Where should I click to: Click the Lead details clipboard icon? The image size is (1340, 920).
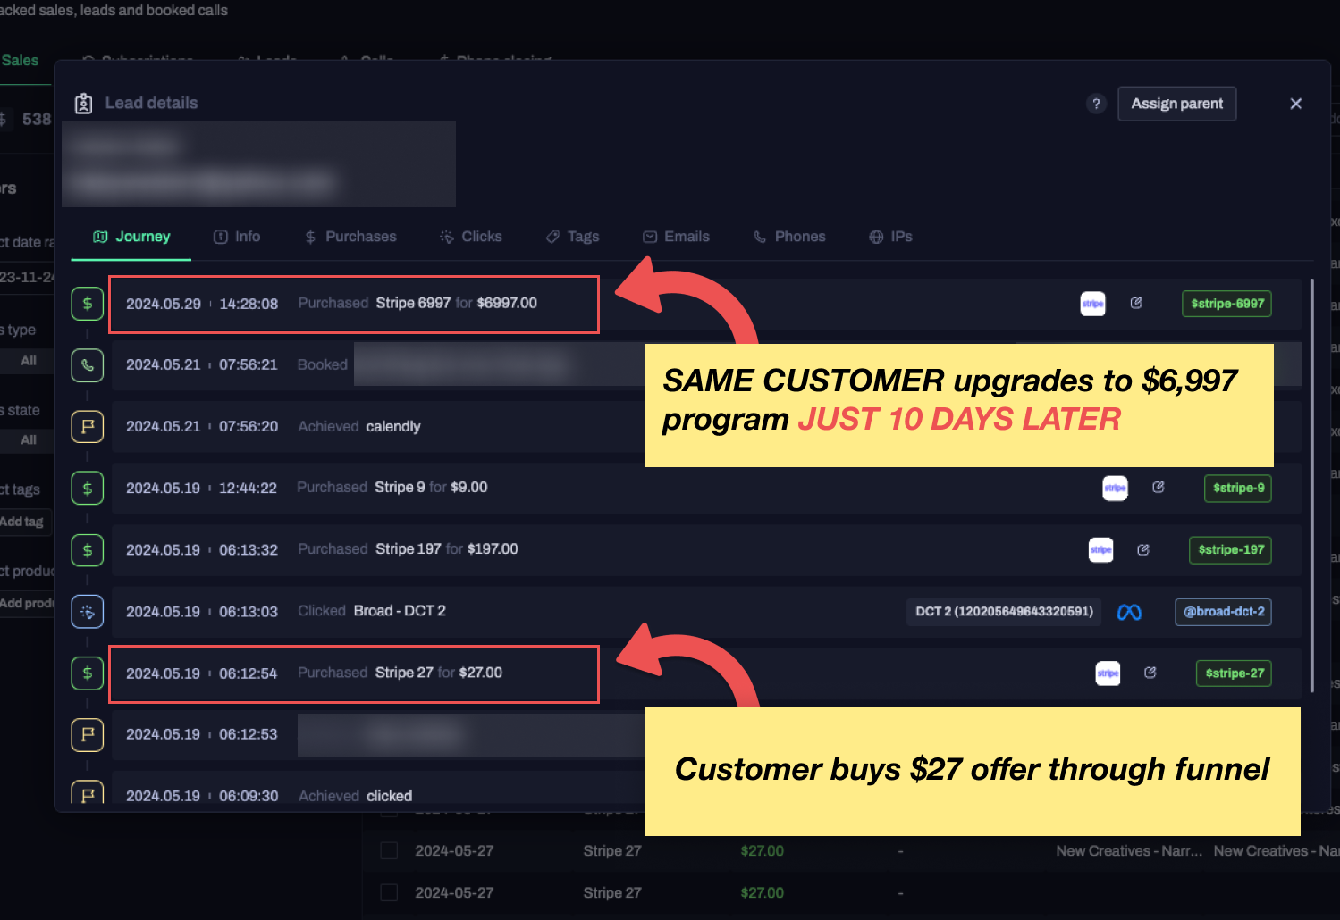tap(83, 104)
